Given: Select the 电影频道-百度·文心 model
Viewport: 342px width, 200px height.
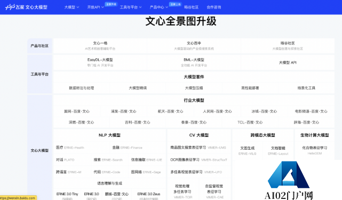Looking at the screenshot, I should tap(311, 111).
